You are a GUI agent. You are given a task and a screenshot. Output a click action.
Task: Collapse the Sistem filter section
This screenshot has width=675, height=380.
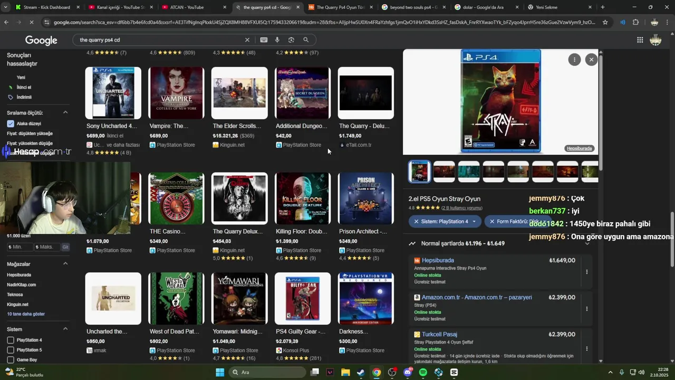tap(65, 329)
